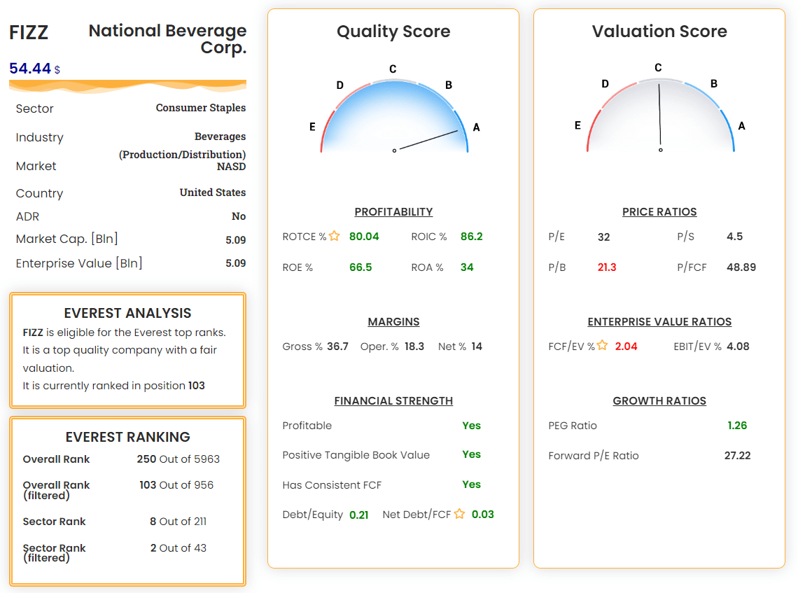798x593 pixels.
Task: Click the filtered sector rank 2 Out of 43
Action: 178,547
